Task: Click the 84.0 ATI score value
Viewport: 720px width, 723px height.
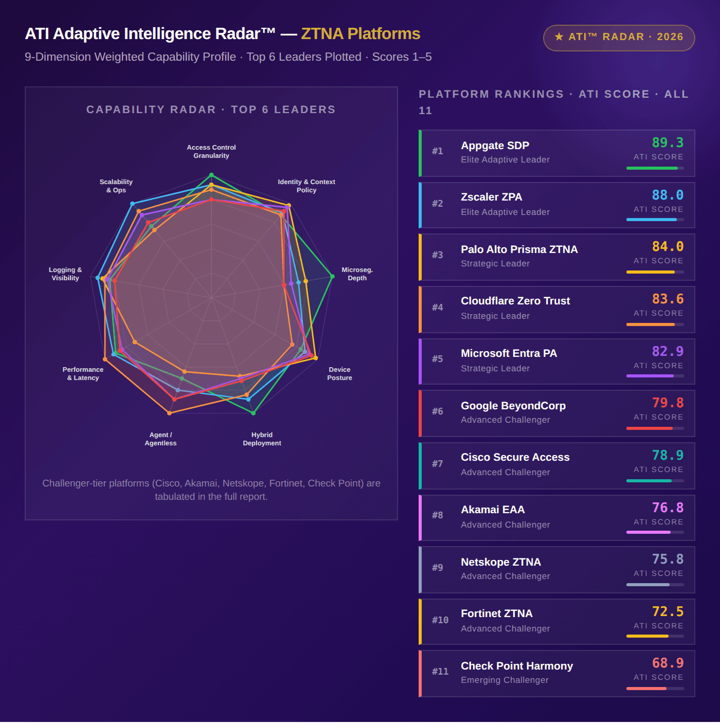Action: coord(668,246)
